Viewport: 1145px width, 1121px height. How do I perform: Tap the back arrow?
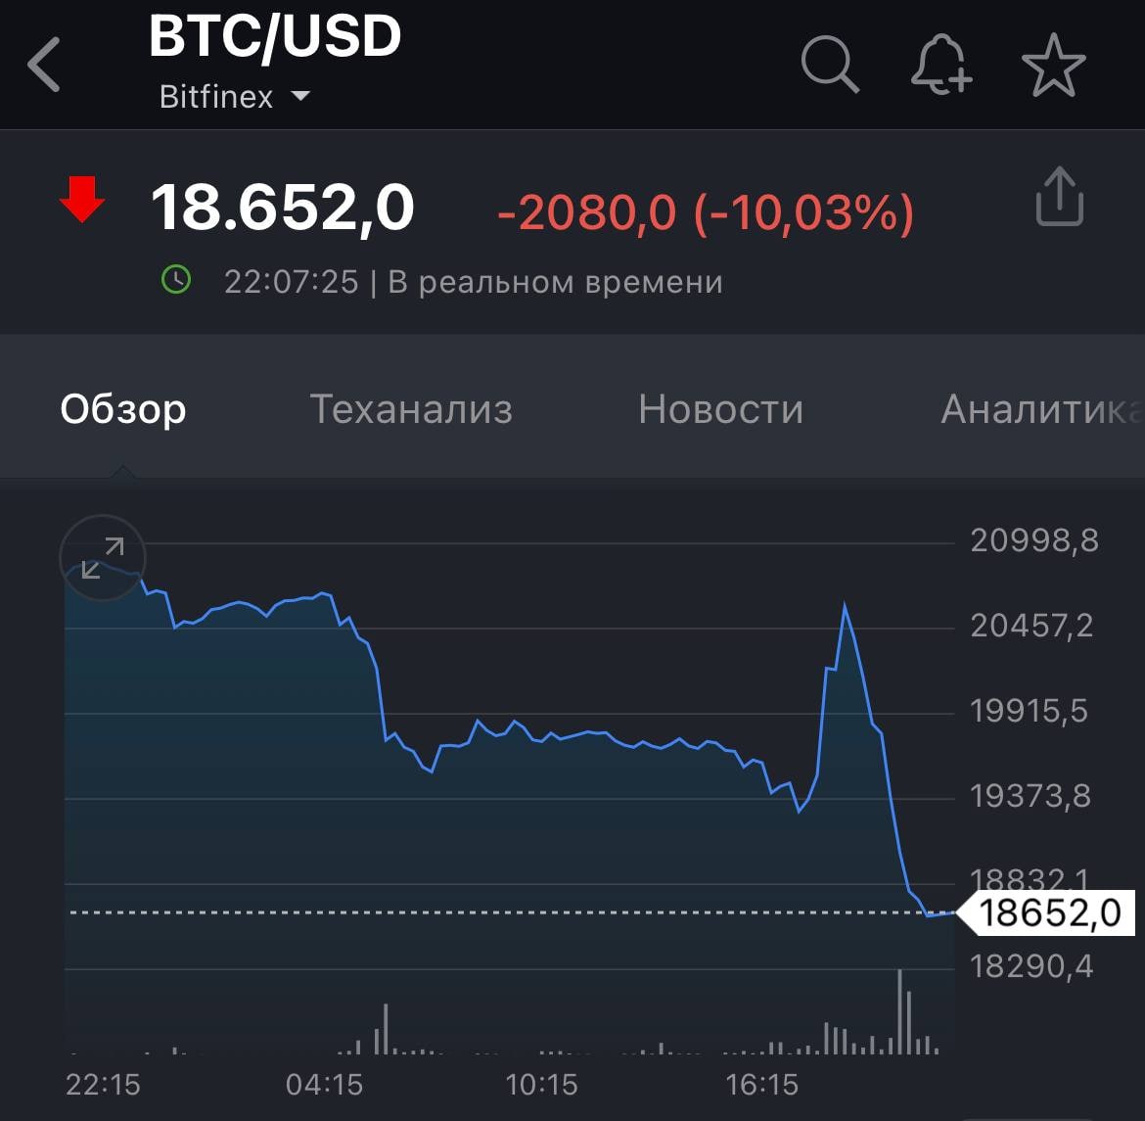45,65
